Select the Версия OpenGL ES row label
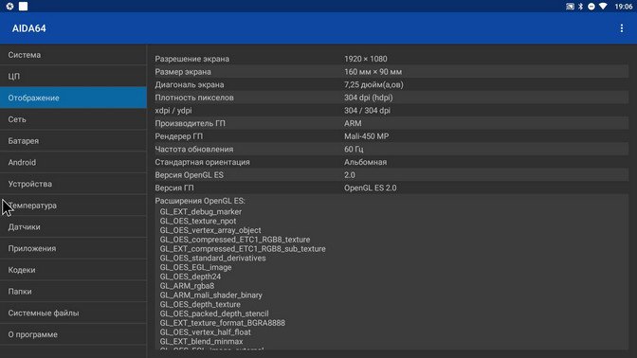The height and width of the screenshot is (358, 637). (189, 175)
